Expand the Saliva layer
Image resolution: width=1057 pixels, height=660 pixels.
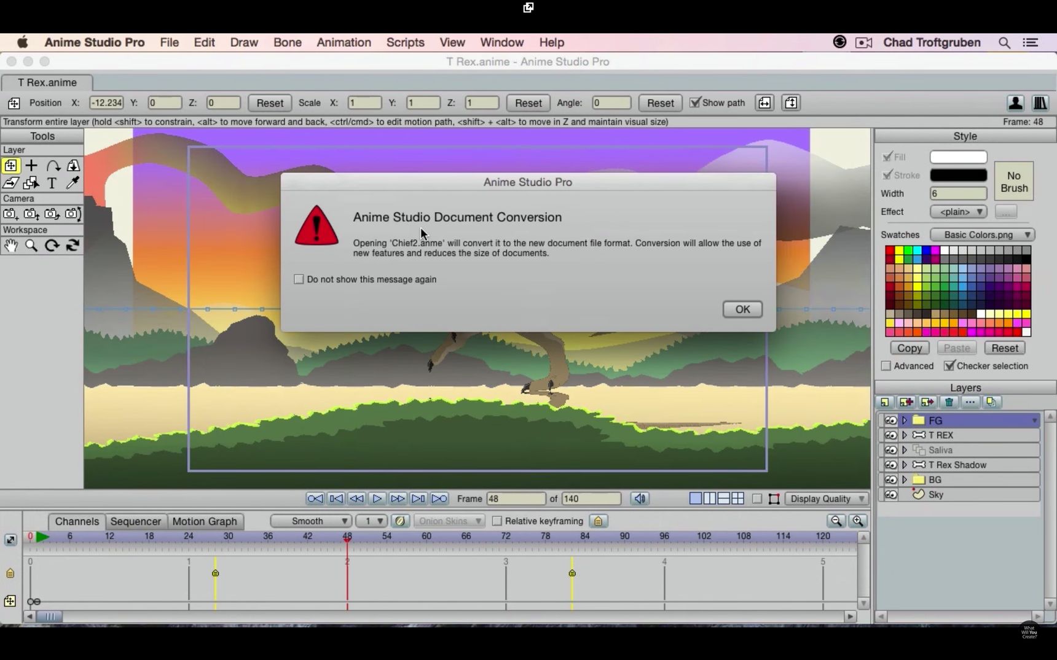(905, 450)
